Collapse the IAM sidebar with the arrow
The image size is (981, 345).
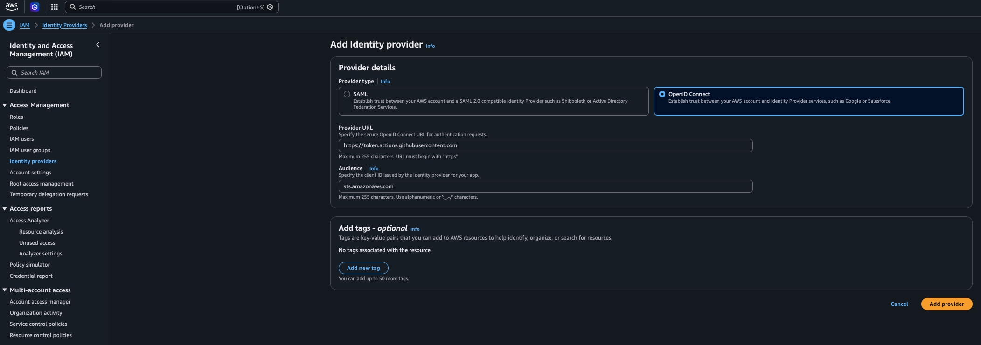pos(98,45)
